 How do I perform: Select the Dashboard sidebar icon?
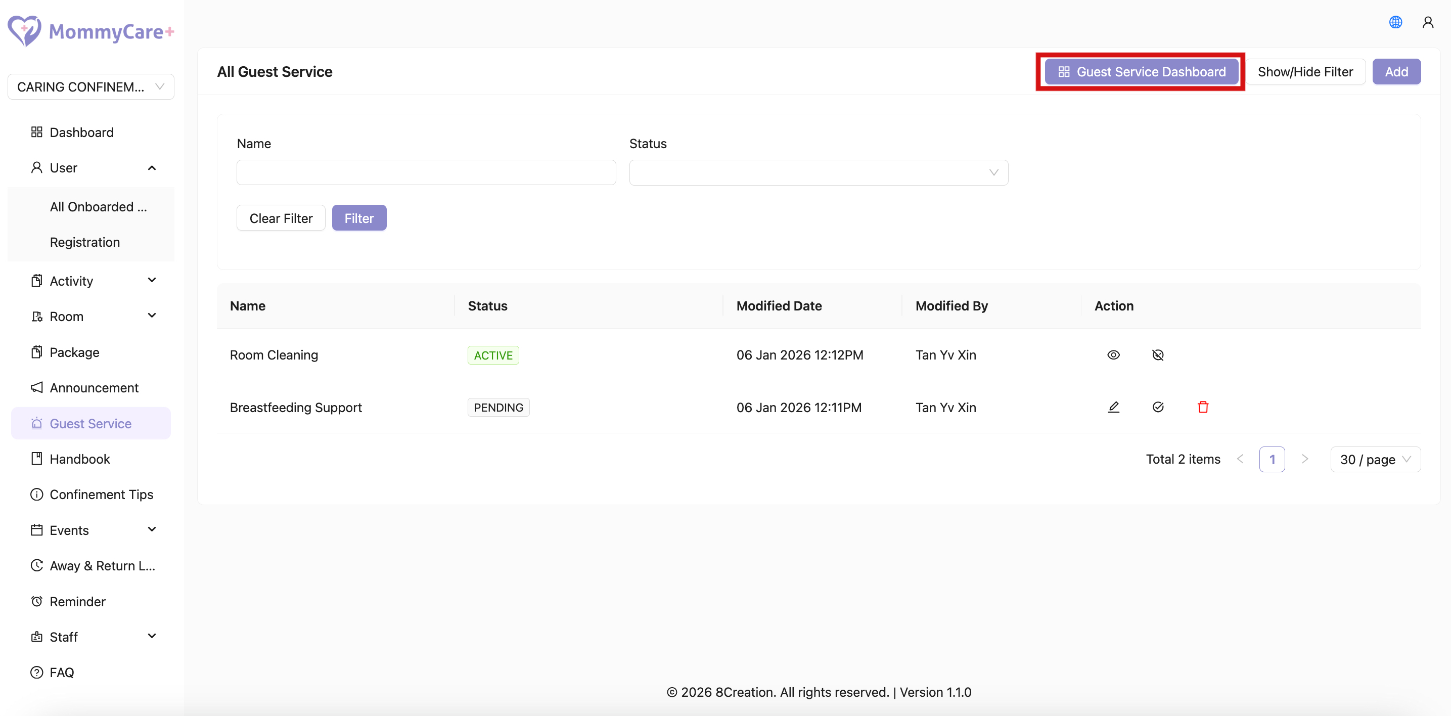[x=36, y=132]
